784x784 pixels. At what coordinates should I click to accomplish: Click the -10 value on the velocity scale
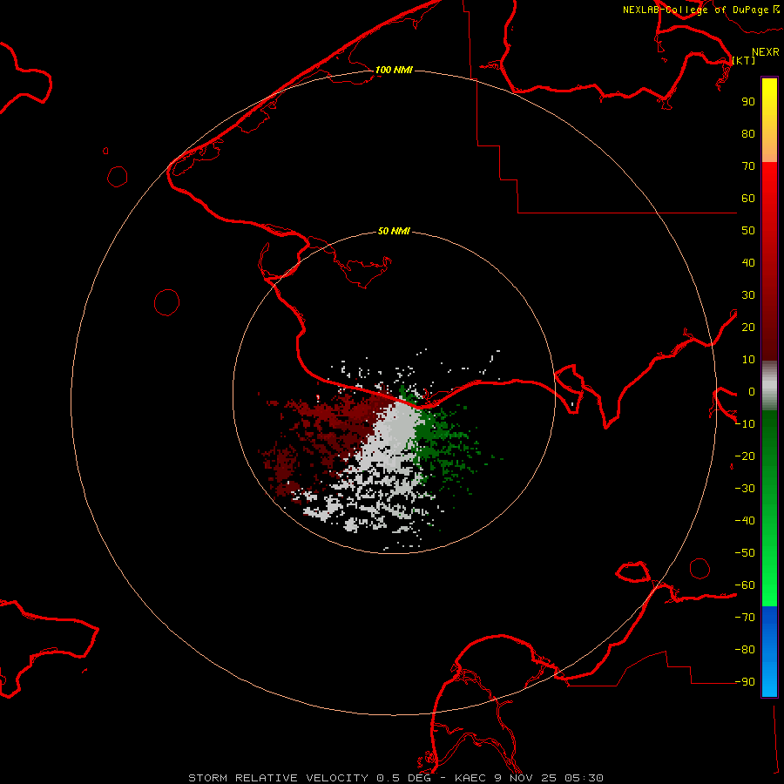tap(745, 424)
